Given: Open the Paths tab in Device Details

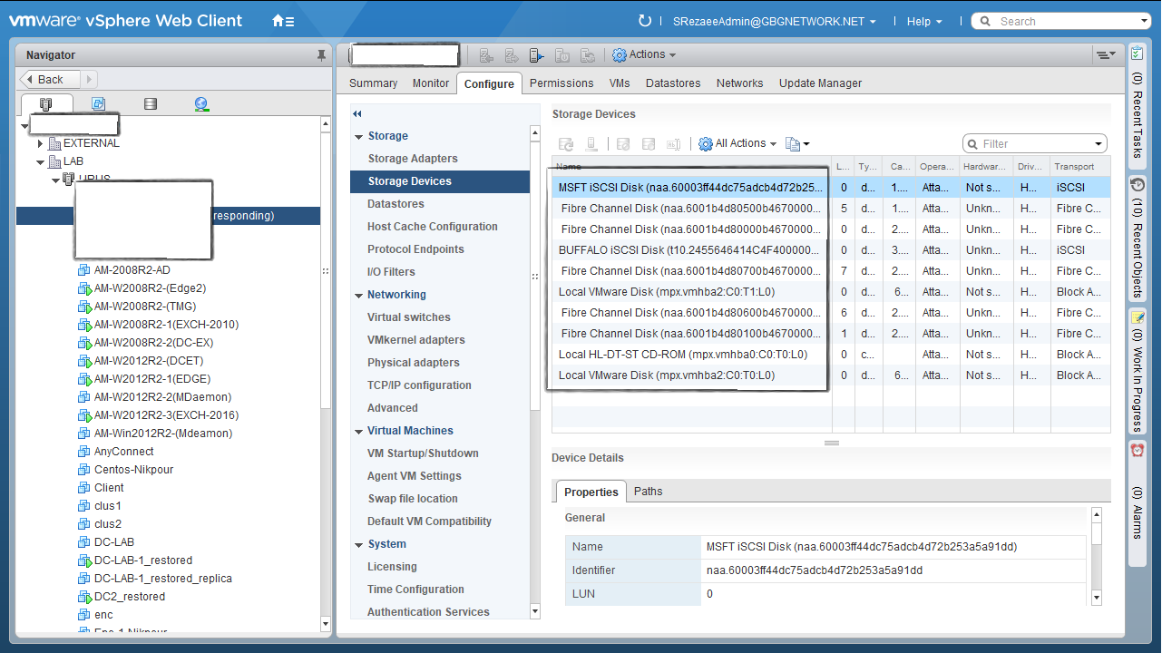Looking at the screenshot, I should coord(648,492).
